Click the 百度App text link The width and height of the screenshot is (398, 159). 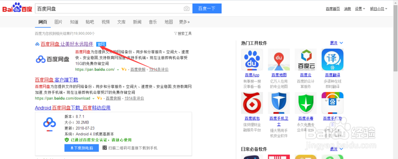252,75
